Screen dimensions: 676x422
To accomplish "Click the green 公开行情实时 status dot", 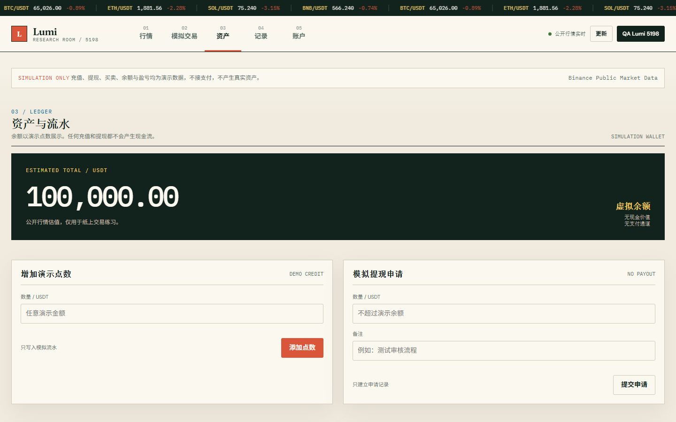I will (x=550, y=34).
